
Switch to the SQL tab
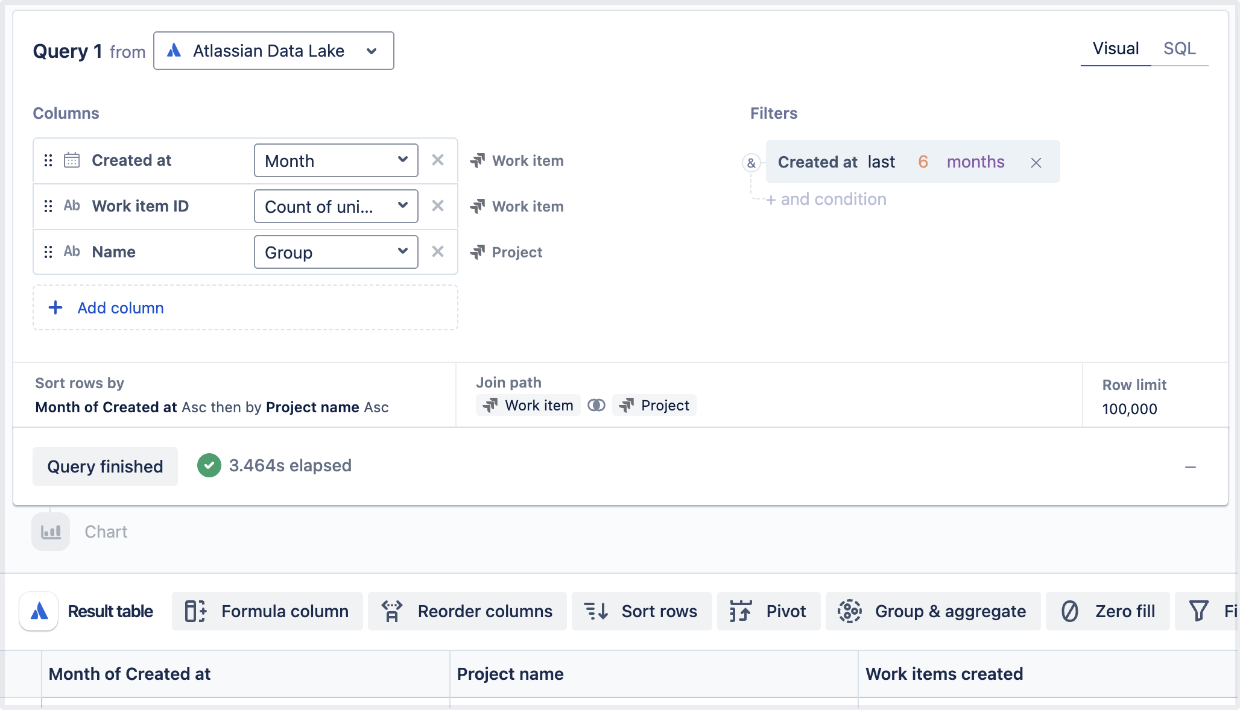[x=1179, y=49]
